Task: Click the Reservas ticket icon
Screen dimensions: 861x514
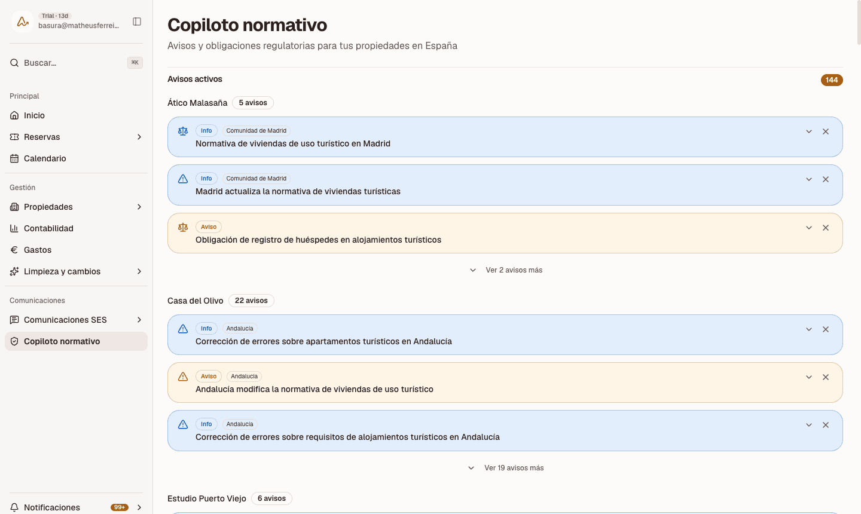Action: click(14, 137)
